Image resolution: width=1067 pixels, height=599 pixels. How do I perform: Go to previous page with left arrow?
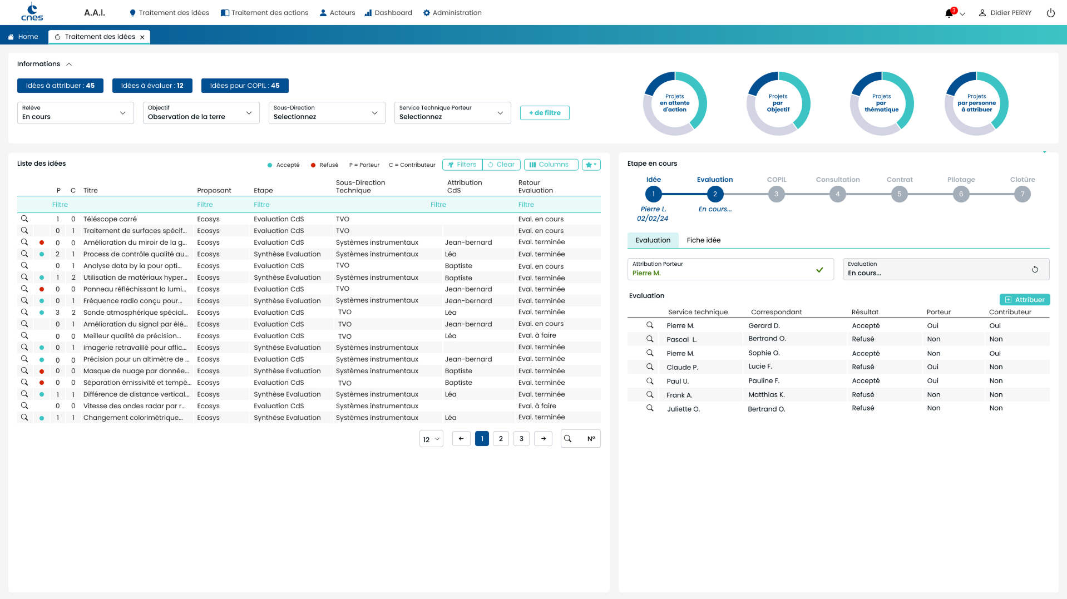coord(461,439)
